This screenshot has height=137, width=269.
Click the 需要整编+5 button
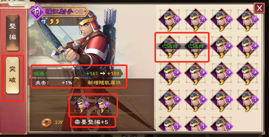pyautogui.click(x=91, y=122)
